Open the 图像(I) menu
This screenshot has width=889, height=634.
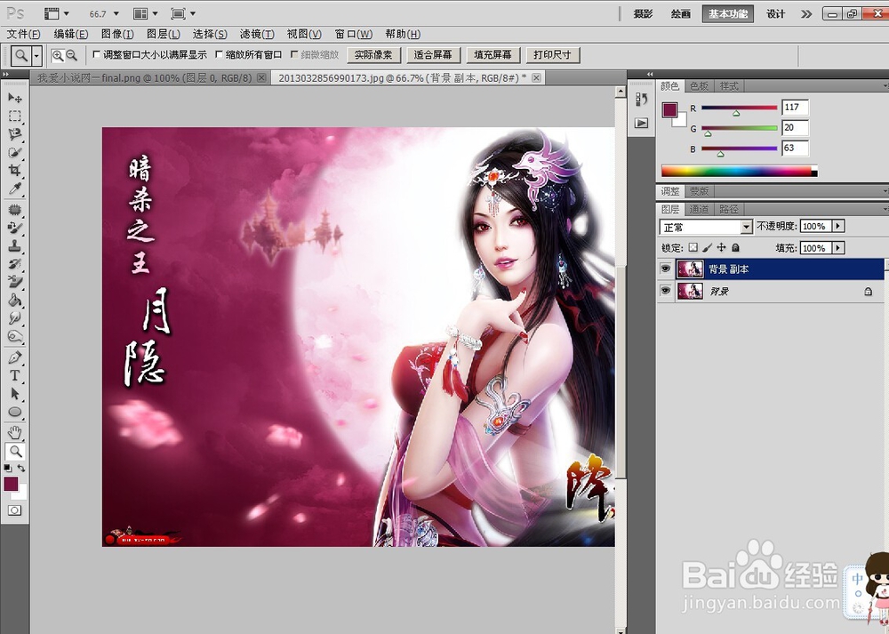(117, 34)
